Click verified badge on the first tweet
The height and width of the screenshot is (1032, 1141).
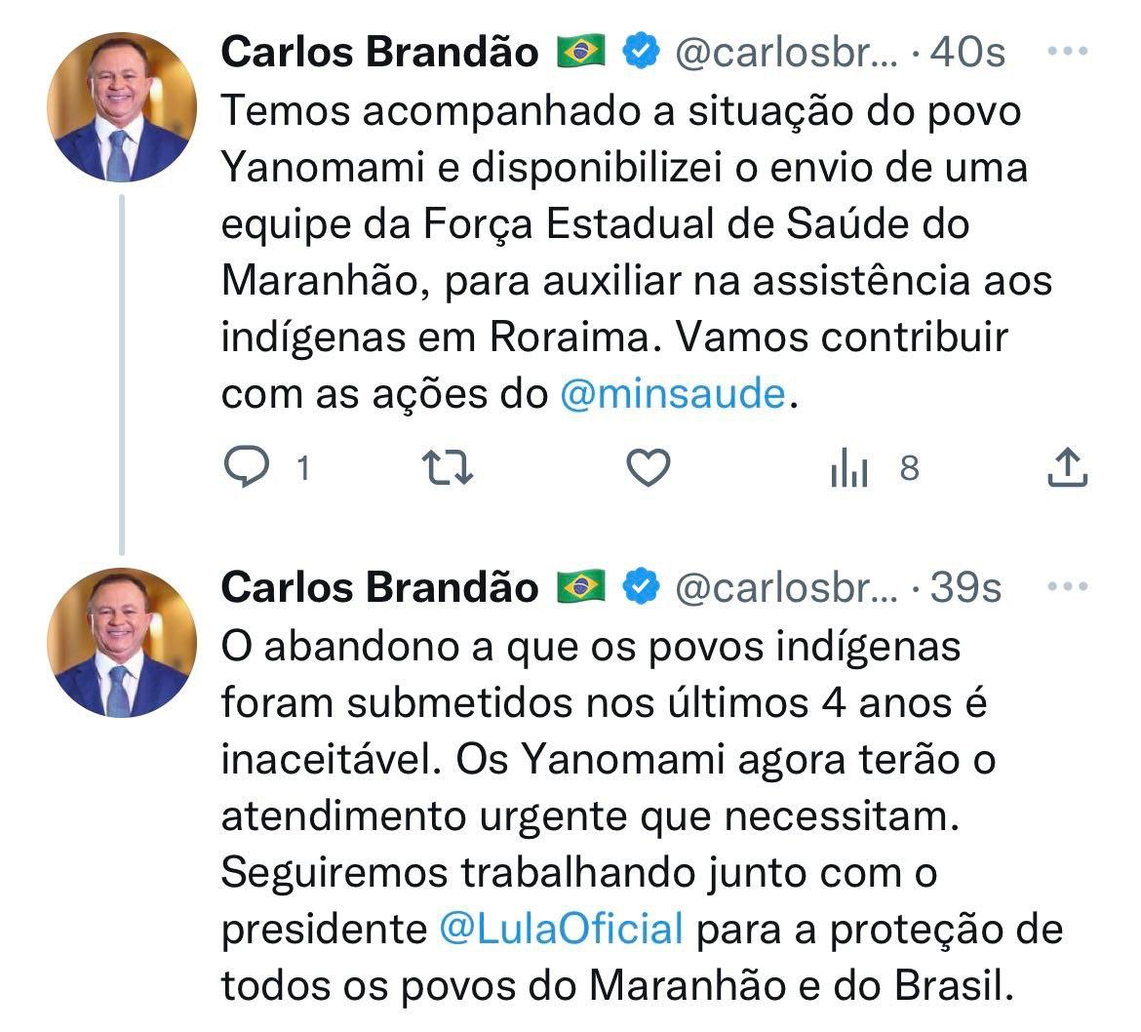click(641, 52)
